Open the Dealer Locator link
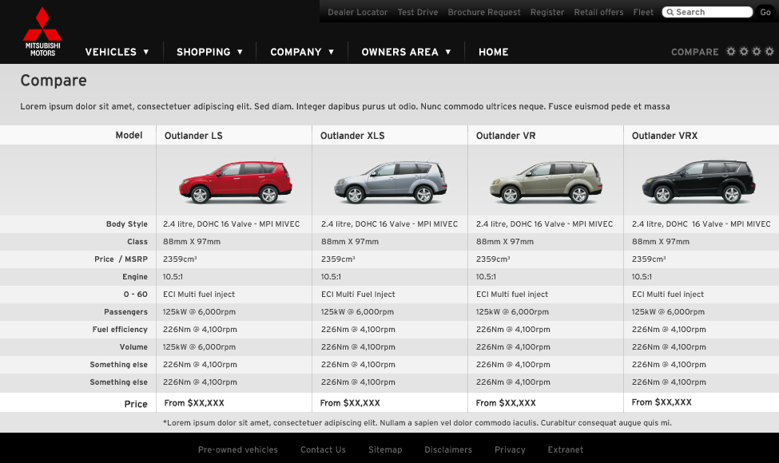Image resolution: width=779 pixels, height=463 pixels. pyautogui.click(x=358, y=13)
